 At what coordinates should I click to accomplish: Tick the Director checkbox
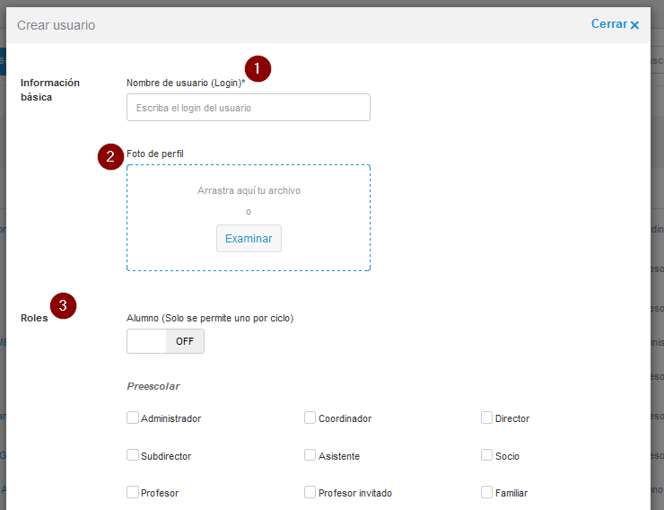[x=486, y=418]
